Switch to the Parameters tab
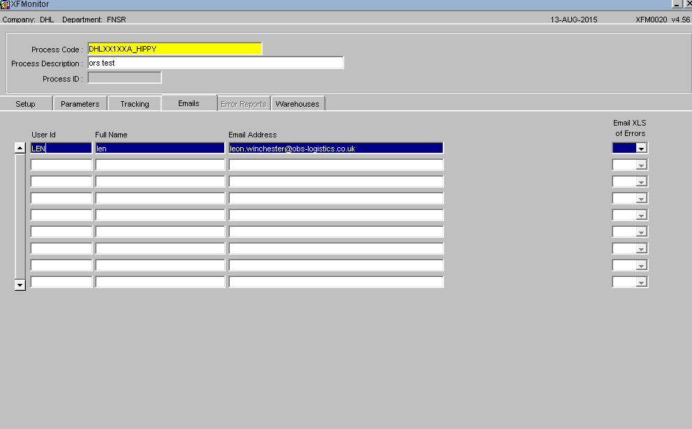 [x=80, y=104]
